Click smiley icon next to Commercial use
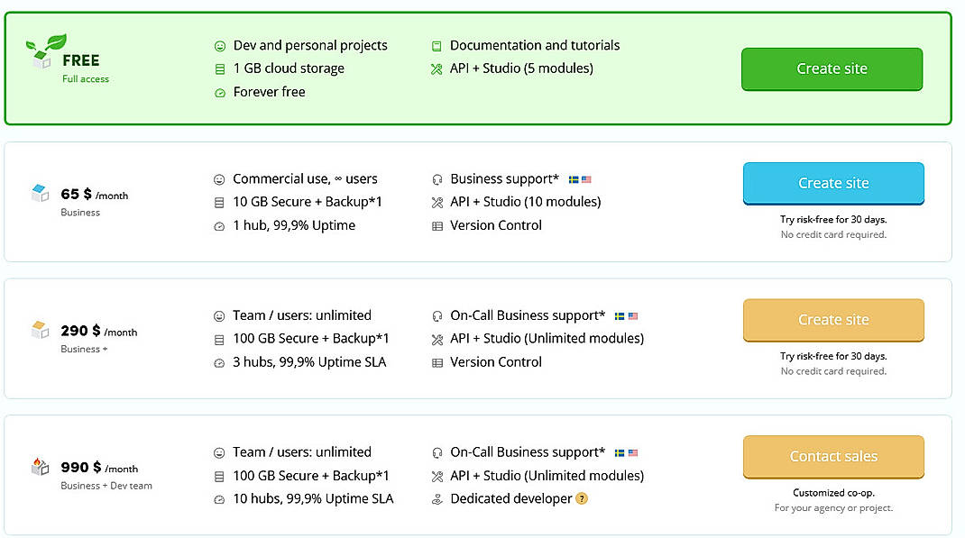Viewport: 965px width, 538px height. (x=219, y=179)
